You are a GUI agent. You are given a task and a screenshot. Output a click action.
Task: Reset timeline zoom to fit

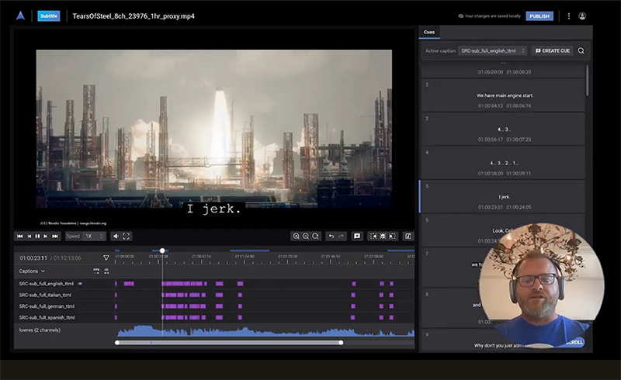(x=316, y=237)
